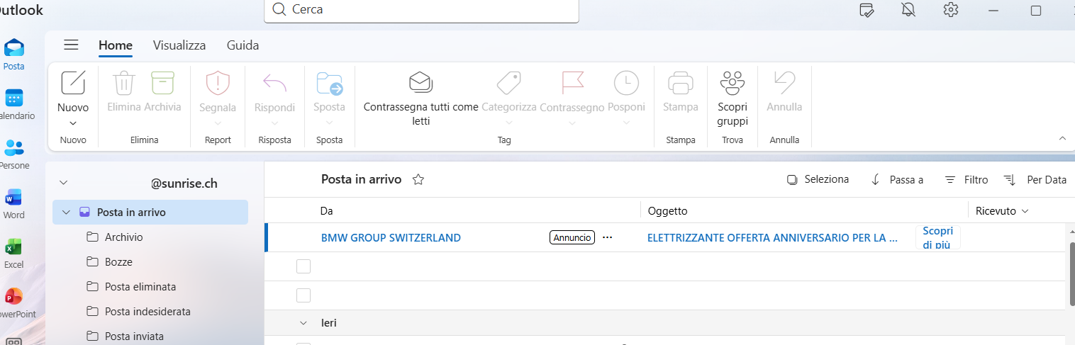This screenshot has height=345, width=1075.
Task: Click the message list vertical scrollbar
Action: pyautogui.click(x=1071, y=274)
